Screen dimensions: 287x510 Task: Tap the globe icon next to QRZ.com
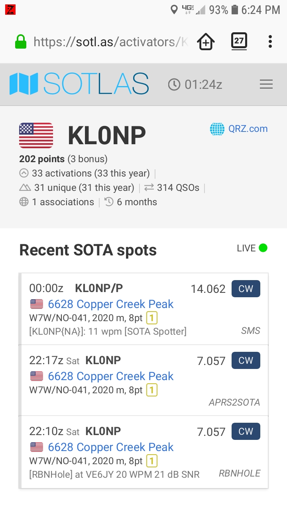[x=217, y=129]
